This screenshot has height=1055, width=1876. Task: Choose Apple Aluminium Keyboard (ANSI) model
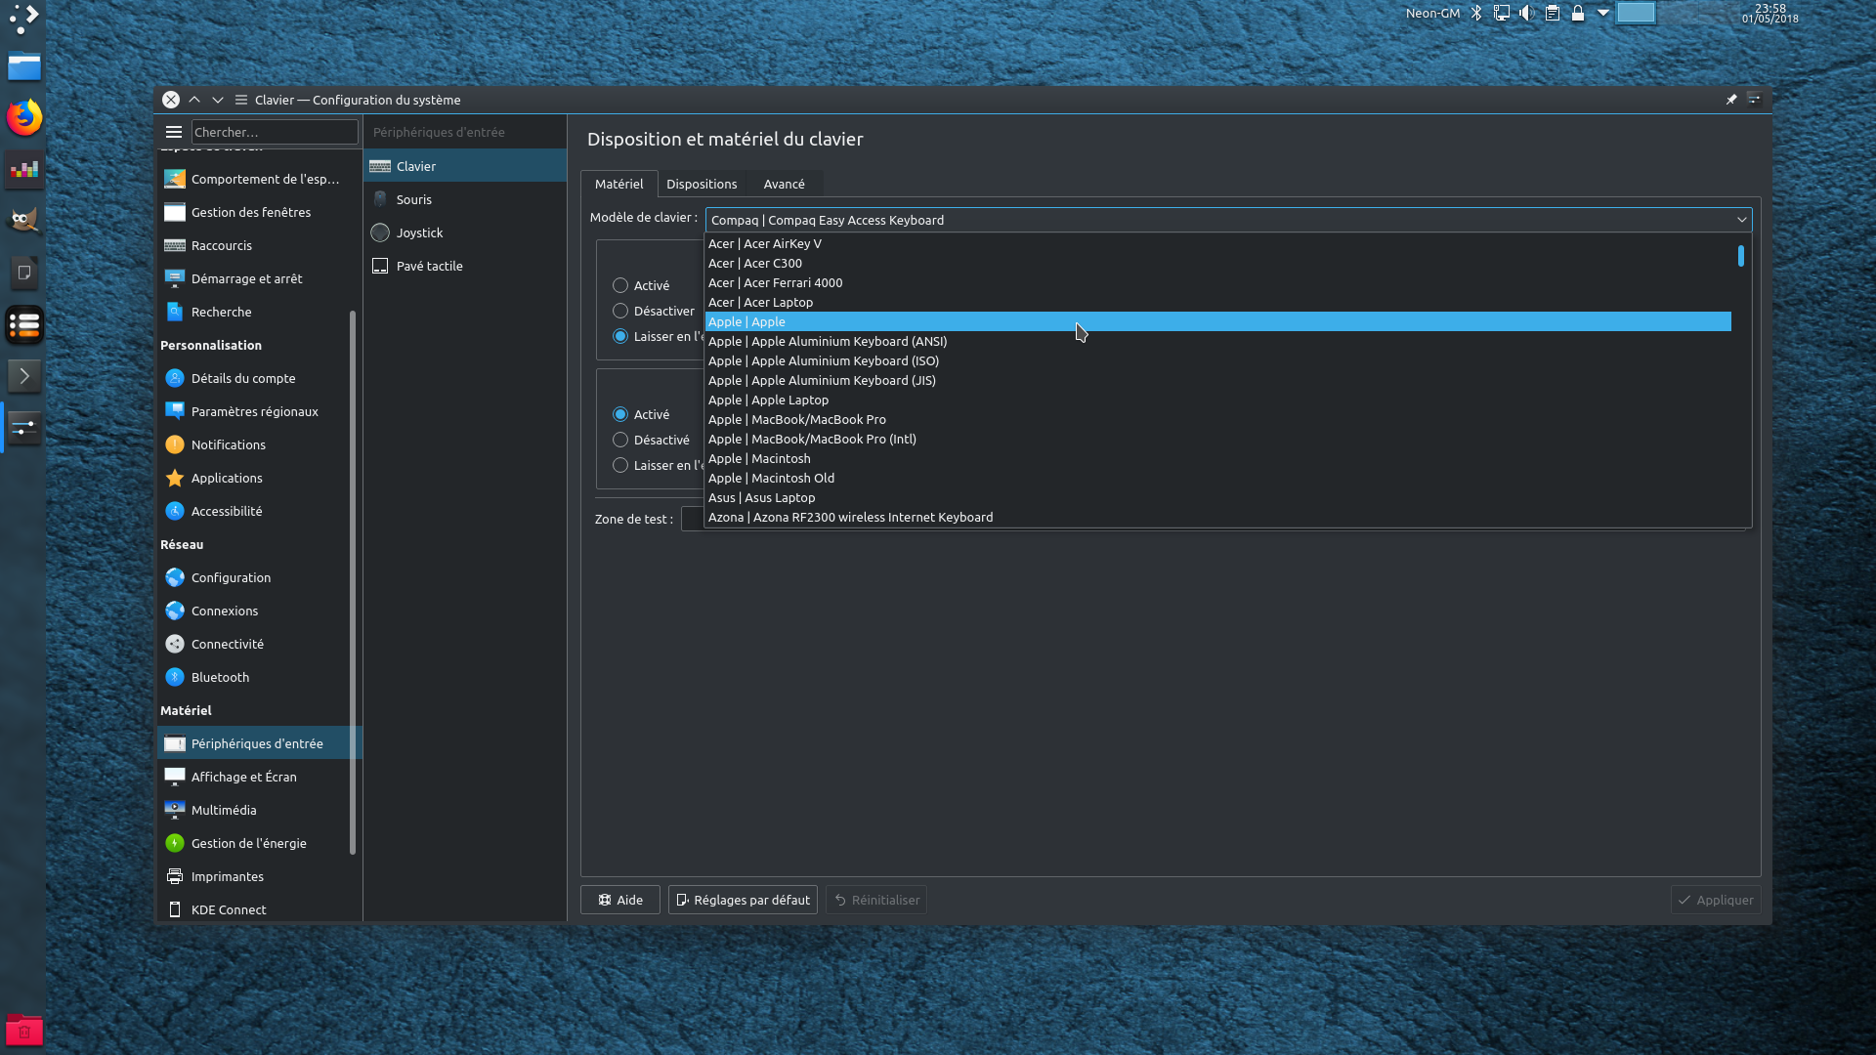point(1218,341)
